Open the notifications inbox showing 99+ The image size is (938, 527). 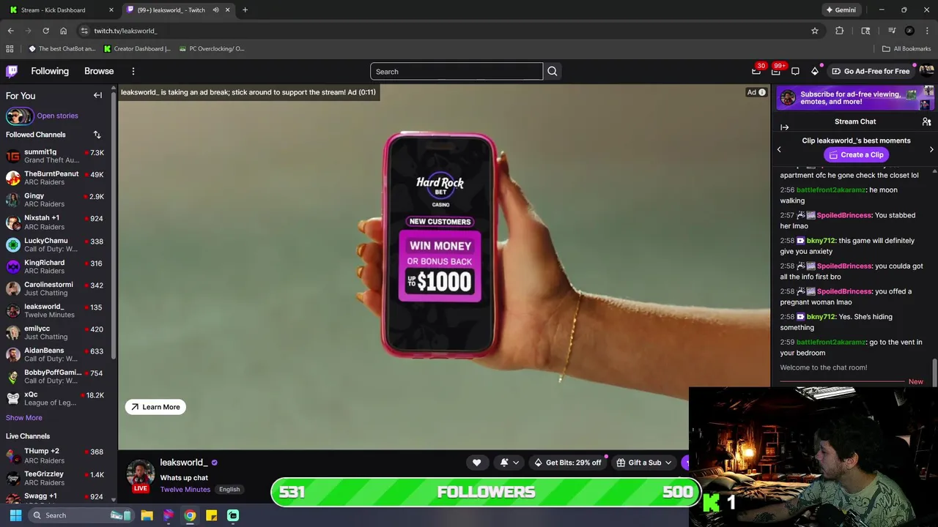point(776,71)
